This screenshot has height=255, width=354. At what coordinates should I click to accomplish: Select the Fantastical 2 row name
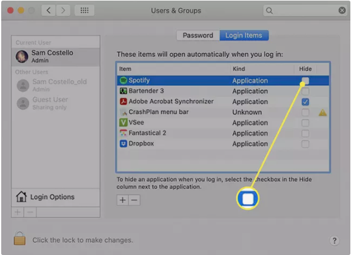coord(147,133)
